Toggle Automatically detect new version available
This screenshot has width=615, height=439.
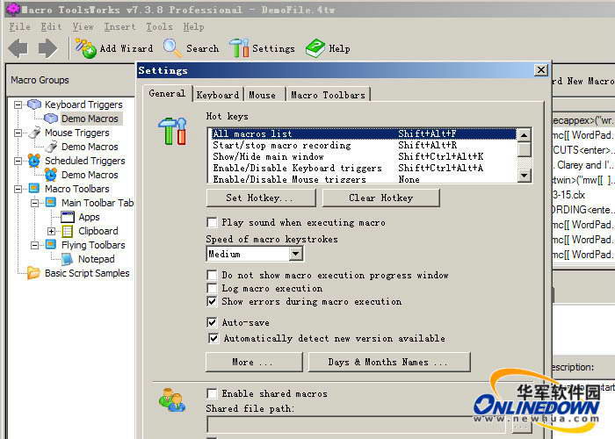(x=213, y=338)
